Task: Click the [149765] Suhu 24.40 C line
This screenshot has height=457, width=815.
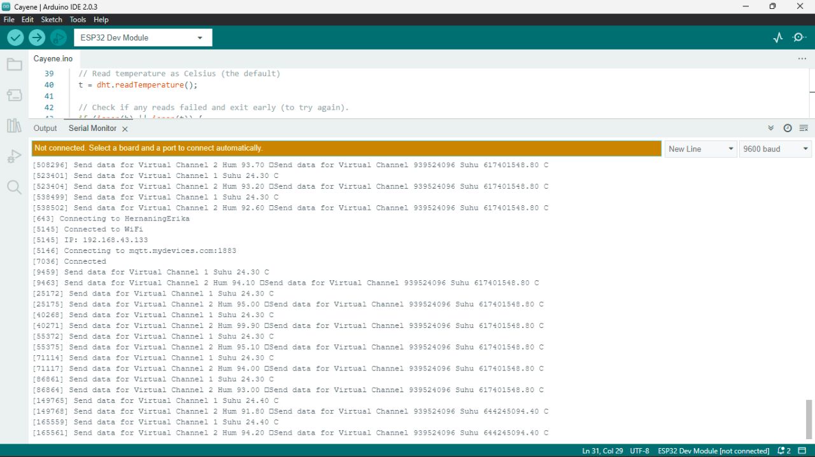Action: click(155, 400)
